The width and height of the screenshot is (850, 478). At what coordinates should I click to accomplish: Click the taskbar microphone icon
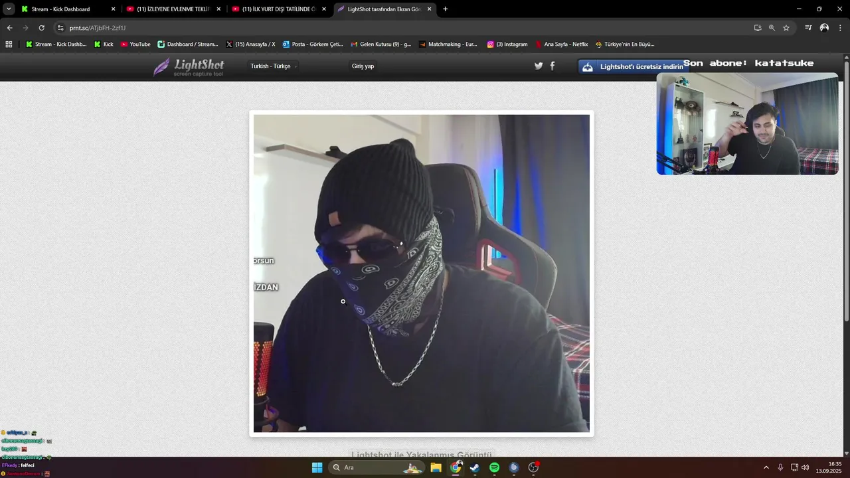click(780, 467)
